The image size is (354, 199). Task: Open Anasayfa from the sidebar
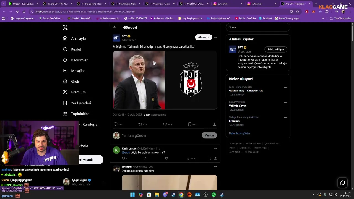pyautogui.click(x=74, y=38)
